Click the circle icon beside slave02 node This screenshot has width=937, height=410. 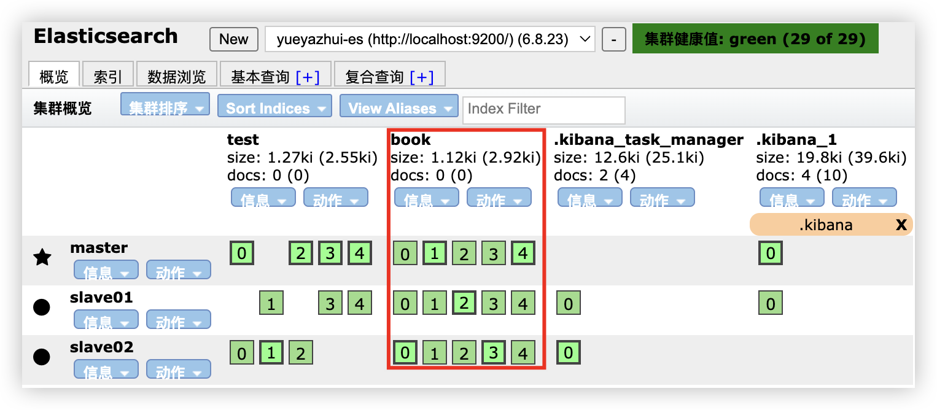41,357
